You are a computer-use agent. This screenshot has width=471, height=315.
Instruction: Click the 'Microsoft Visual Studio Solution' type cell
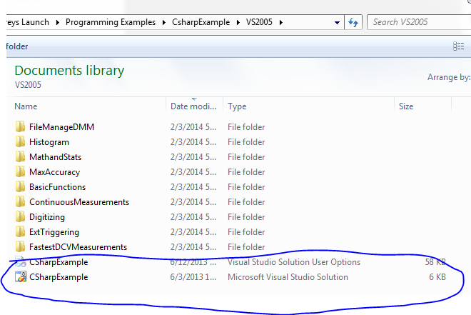point(288,277)
